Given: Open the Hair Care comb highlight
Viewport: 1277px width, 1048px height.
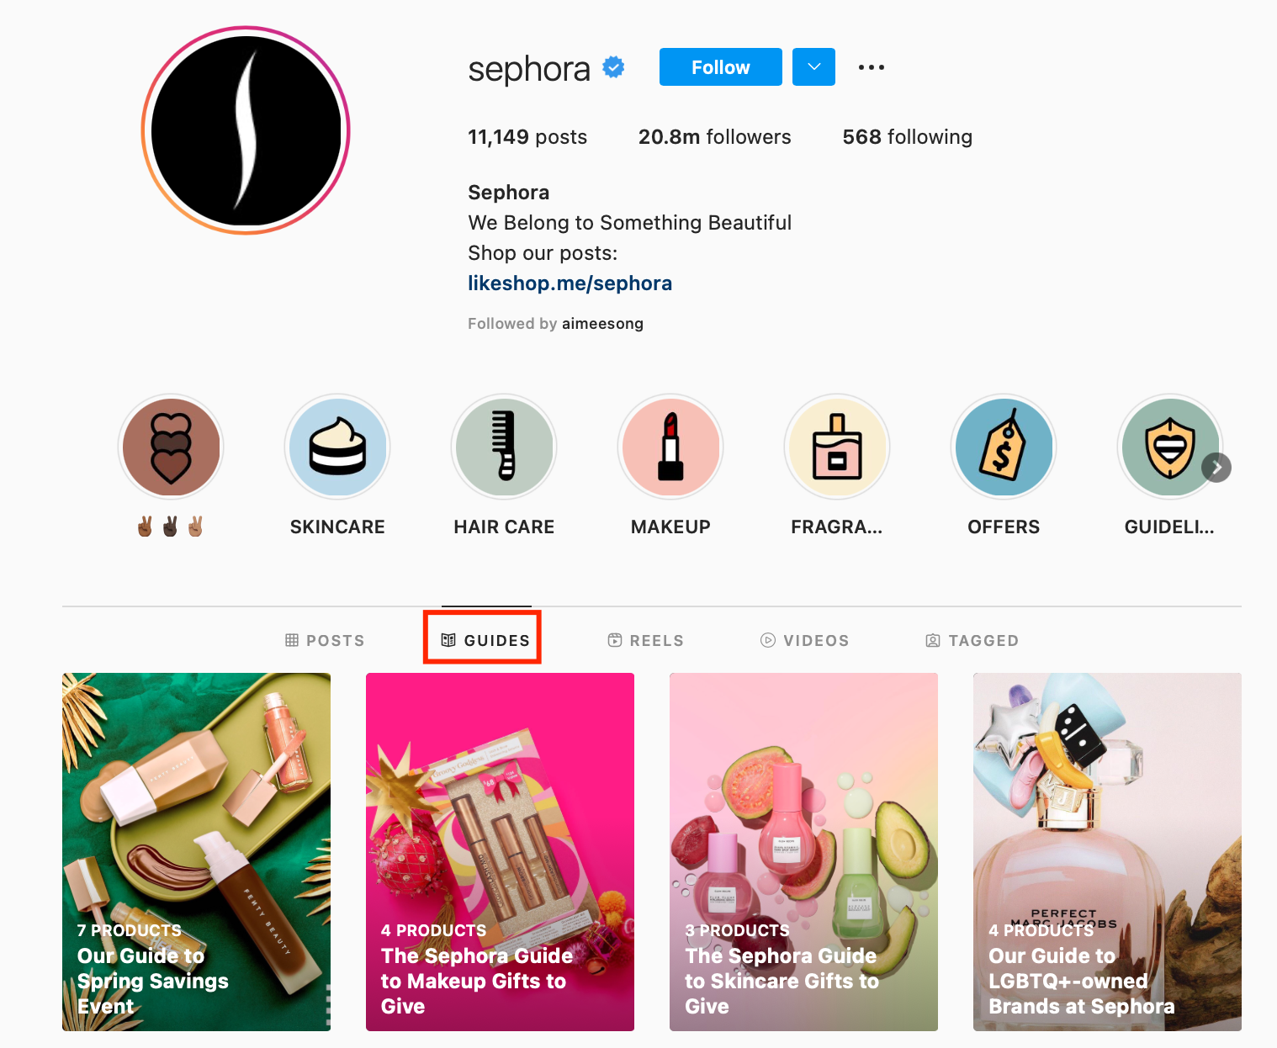Looking at the screenshot, I should (504, 447).
